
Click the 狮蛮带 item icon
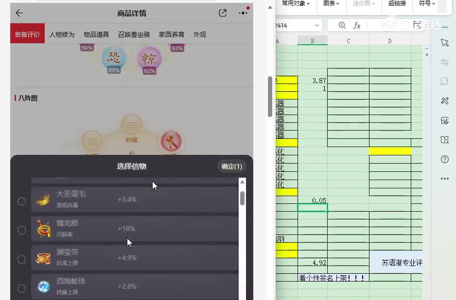pyautogui.click(x=43, y=258)
